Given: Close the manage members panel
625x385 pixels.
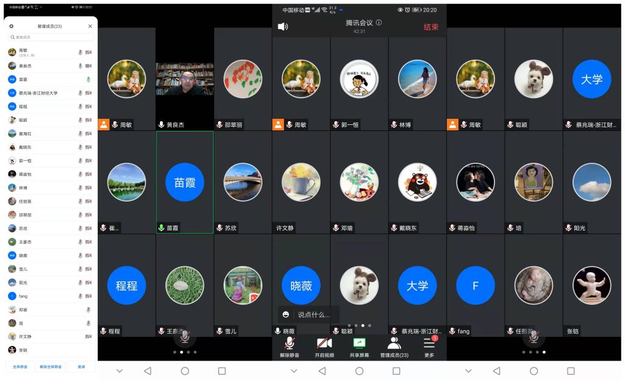Looking at the screenshot, I should click(x=90, y=26).
